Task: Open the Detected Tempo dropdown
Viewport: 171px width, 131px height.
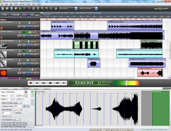Action: point(21,106)
